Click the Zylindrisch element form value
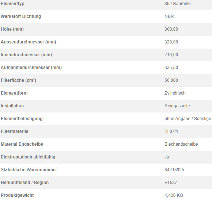 (175, 93)
